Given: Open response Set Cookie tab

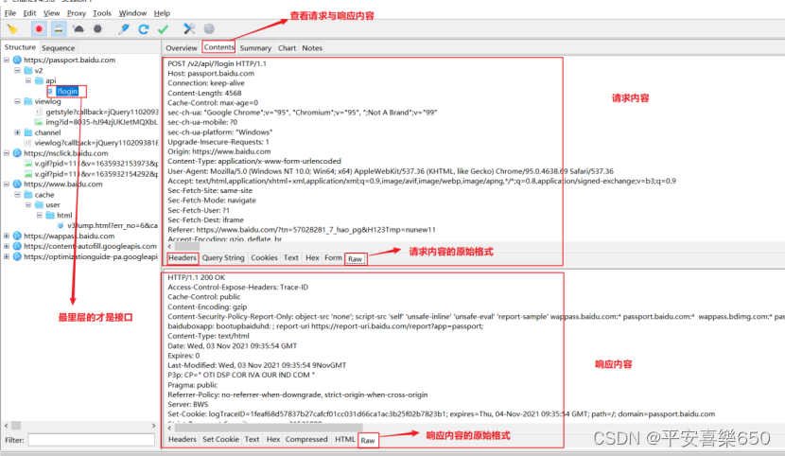Looking at the screenshot, I should (x=220, y=439).
